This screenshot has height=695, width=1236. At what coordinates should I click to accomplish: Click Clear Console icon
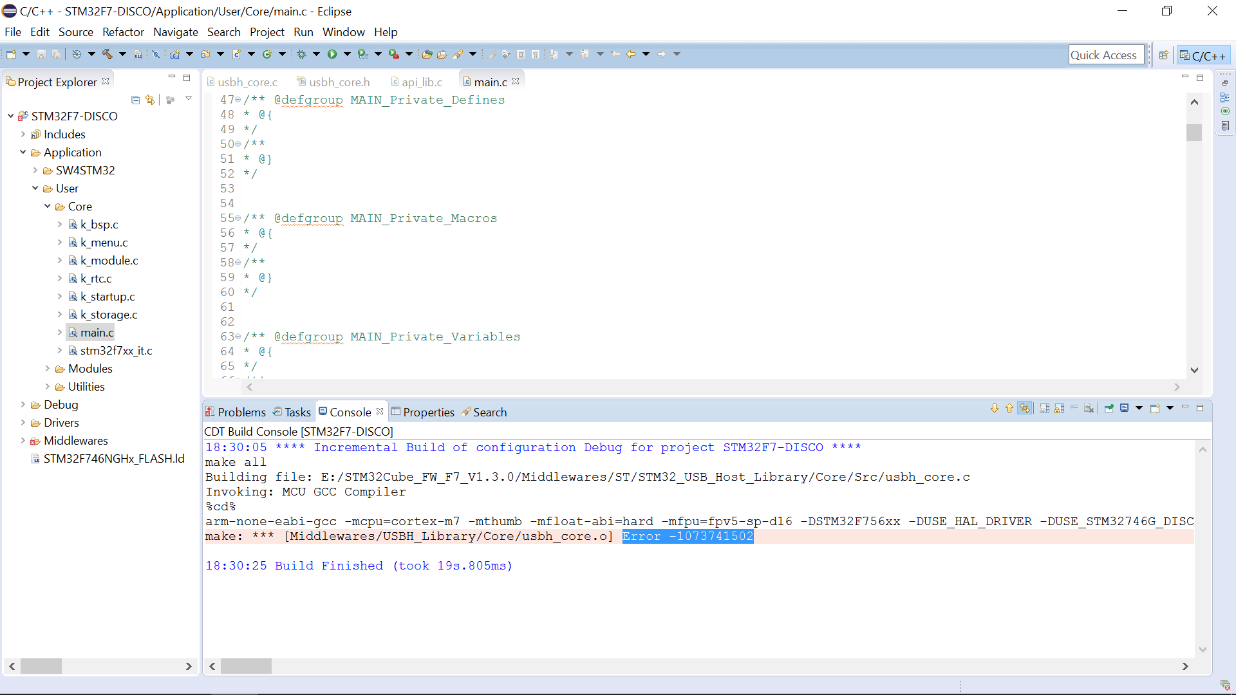click(1089, 408)
